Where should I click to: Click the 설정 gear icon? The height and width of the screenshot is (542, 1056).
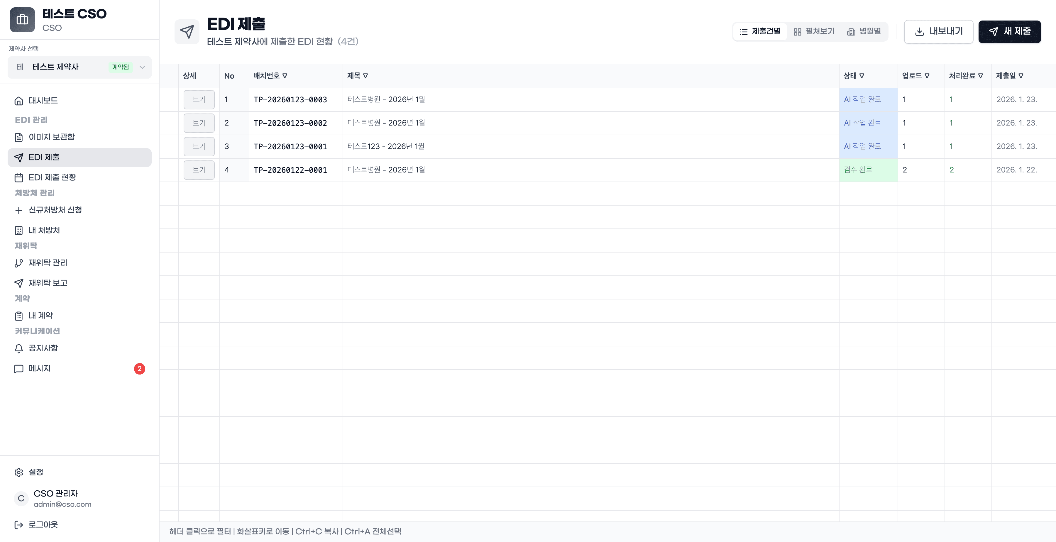[18, 472]
